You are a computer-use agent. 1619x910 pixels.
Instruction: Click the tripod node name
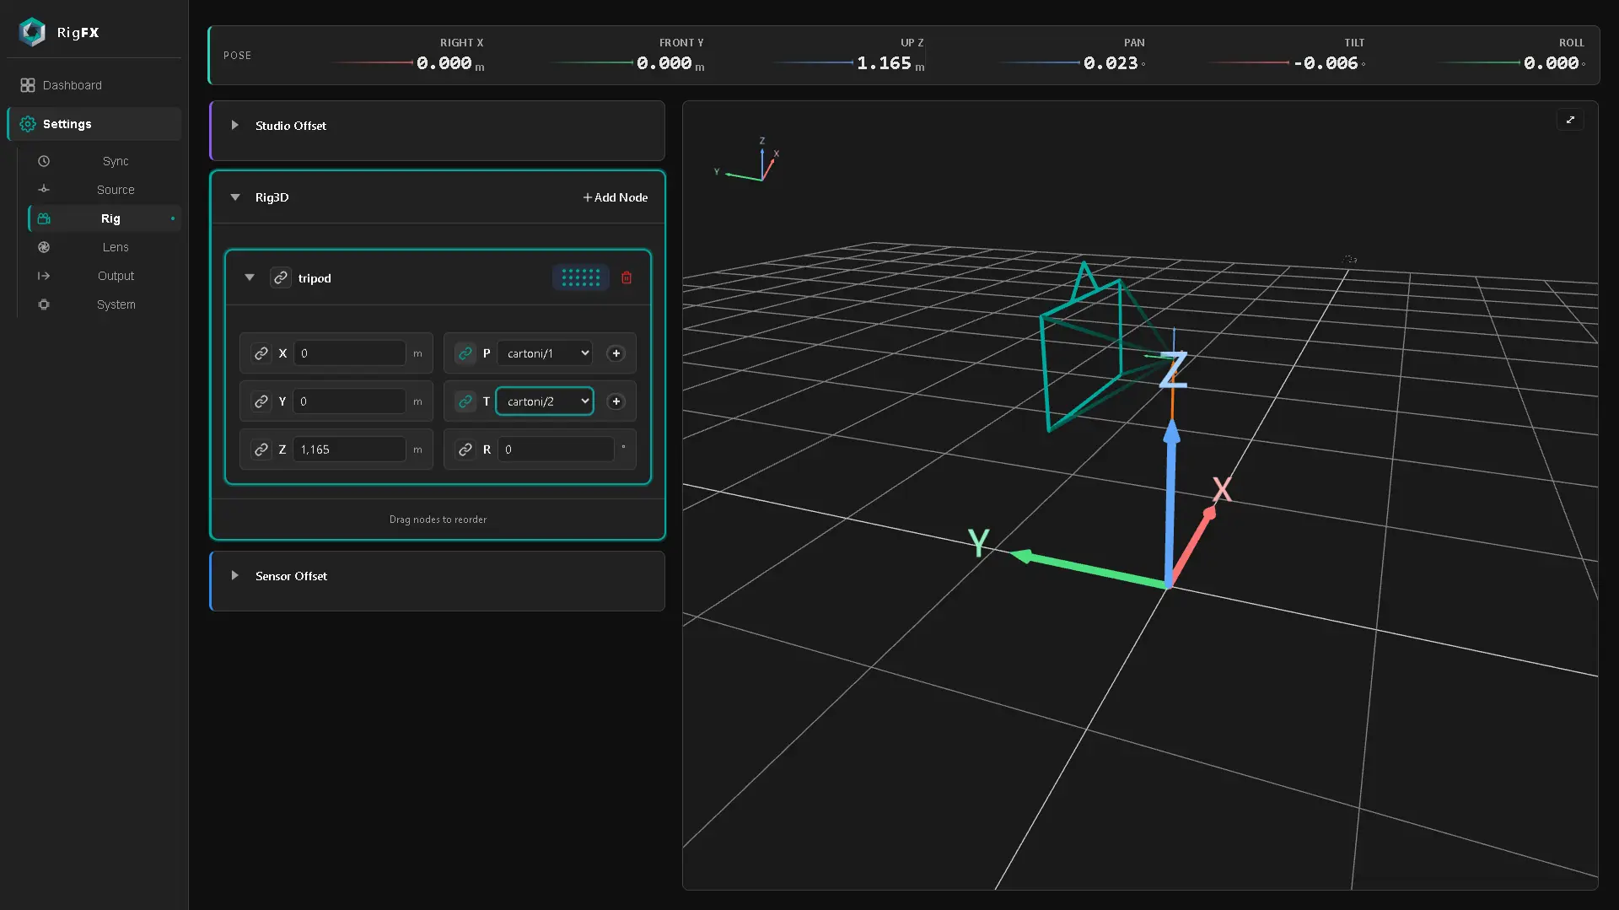(315, 278)
